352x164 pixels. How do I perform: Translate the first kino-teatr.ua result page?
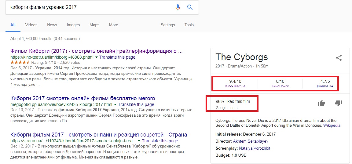[117, 57]
